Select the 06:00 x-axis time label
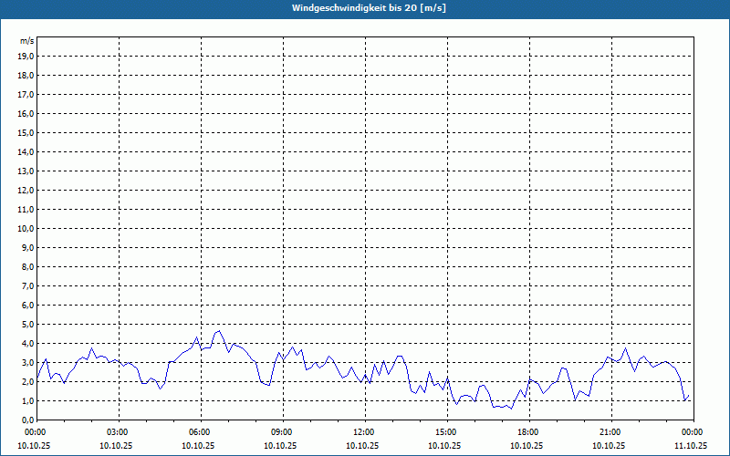This screenshot has height=456, width=730. pos(199,432)
